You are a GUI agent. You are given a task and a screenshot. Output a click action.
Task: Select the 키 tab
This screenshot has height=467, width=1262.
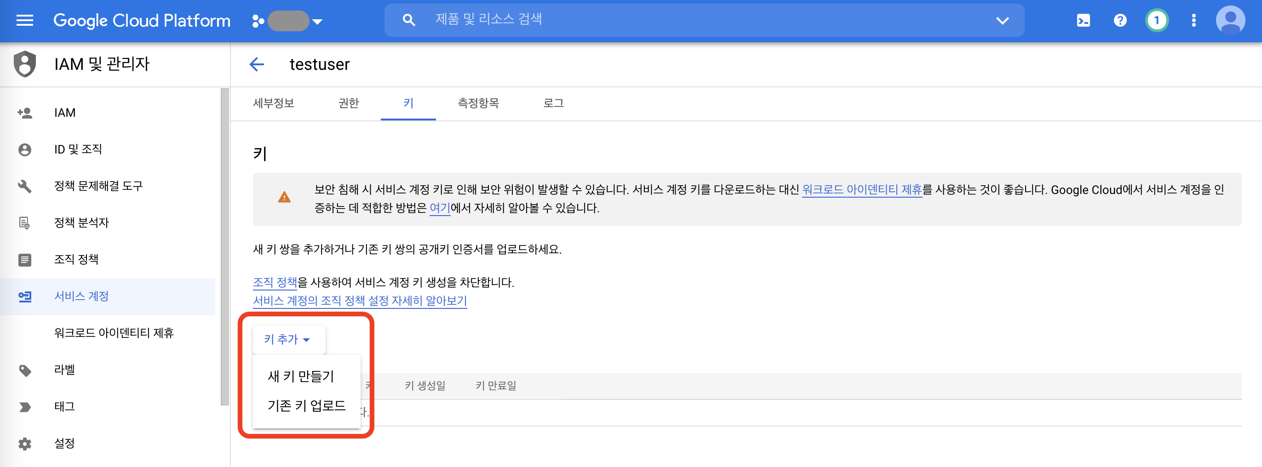coord(408,103)
